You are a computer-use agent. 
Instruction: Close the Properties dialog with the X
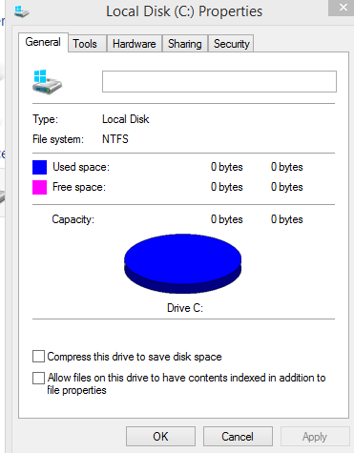(343, 8)
